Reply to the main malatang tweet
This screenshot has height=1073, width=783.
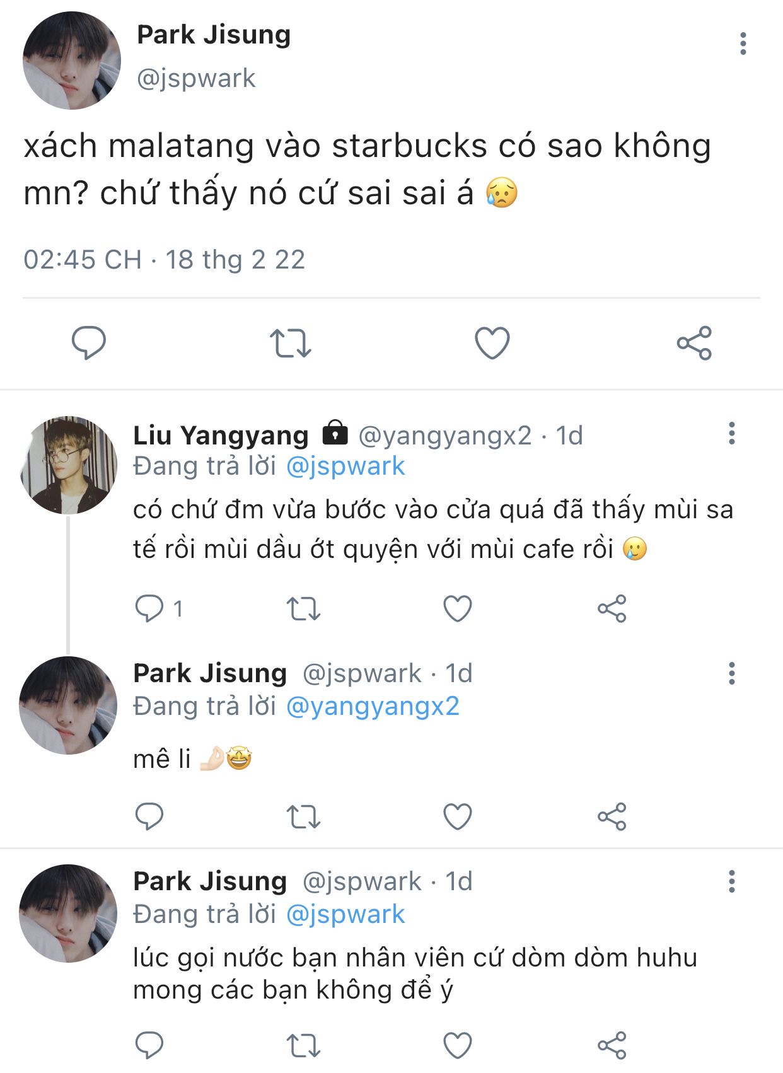[x=89, y=342]
